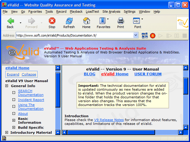The height and width of the screenshot is (142, 190).
Task: Click the main pane horizontal scrollbar thumb
Action: pyautogui.click(x=111, y=133)
